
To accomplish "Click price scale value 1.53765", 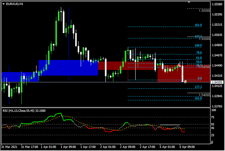I will 217,106.
